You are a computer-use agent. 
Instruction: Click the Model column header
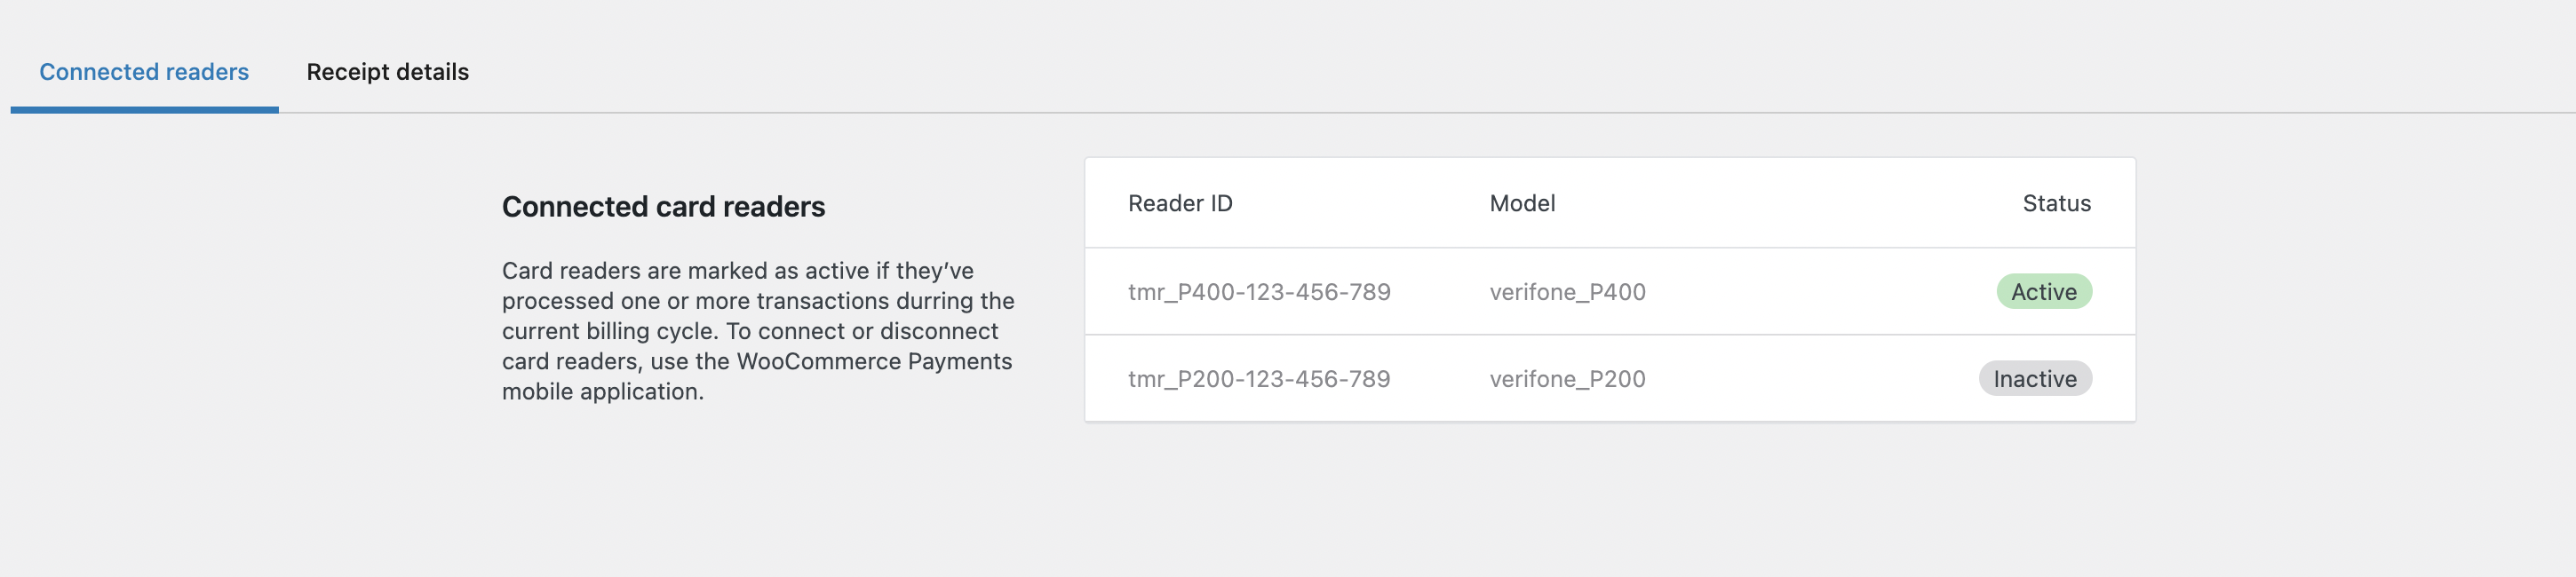pos(1521,204)
